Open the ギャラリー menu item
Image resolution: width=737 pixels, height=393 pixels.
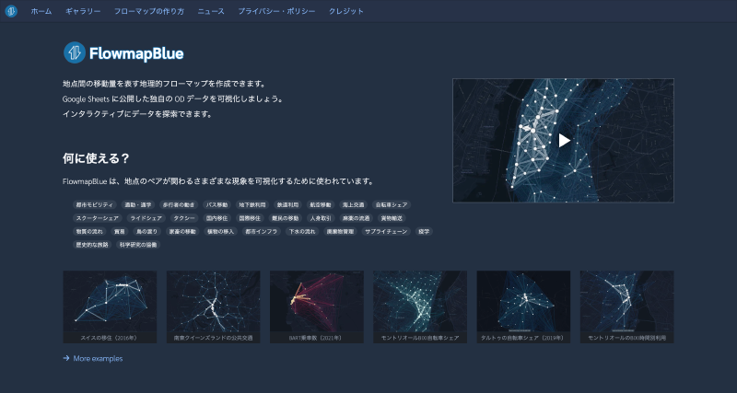tap(83, 11)
